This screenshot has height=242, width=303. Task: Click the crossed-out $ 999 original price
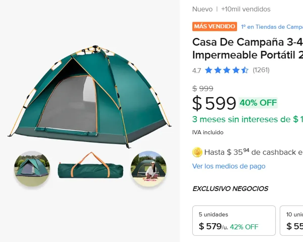tap(203, 89)
